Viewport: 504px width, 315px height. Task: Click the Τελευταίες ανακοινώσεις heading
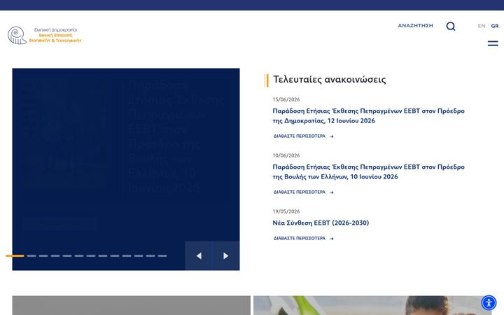coord(330,79)
